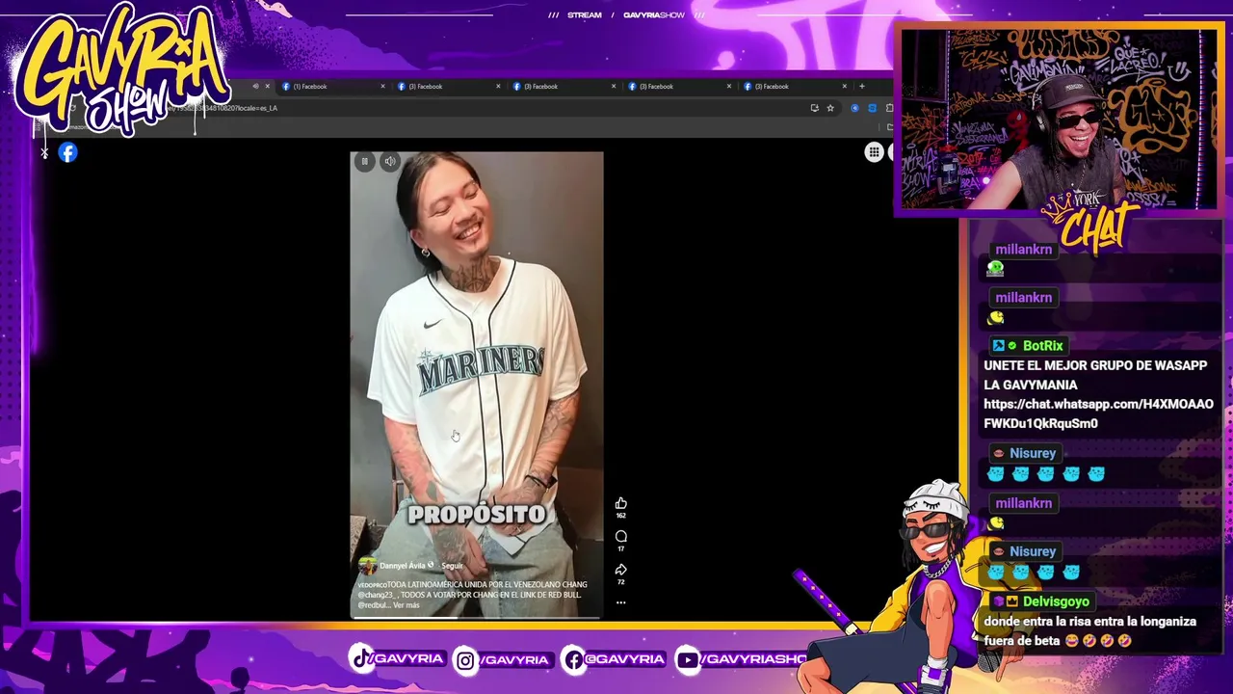Click the first blue extension icon
This screenshot has height=694, width=1233.
point(854,108)
